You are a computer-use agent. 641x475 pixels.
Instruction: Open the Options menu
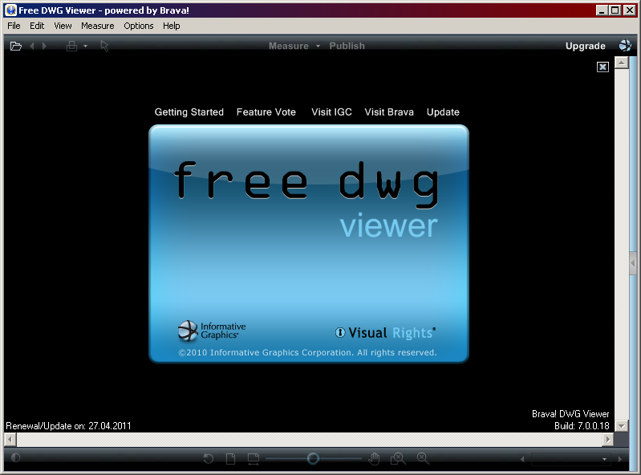138,26
